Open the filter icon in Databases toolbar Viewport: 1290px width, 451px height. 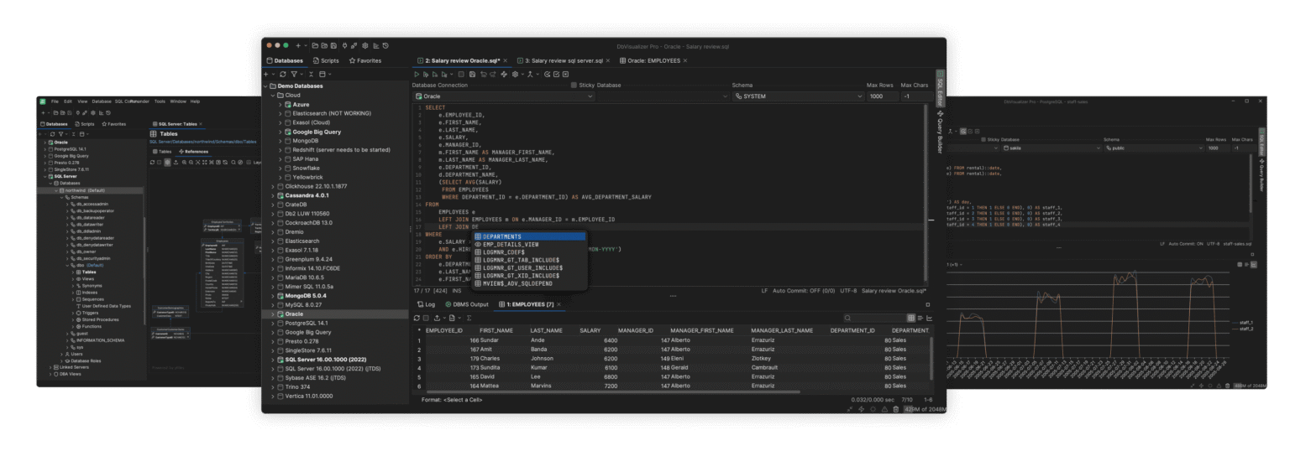pyautogui.click(x=294, y=75)
